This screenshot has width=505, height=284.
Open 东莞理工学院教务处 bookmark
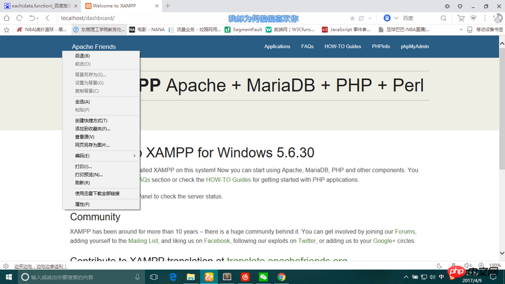pos(99,30)
